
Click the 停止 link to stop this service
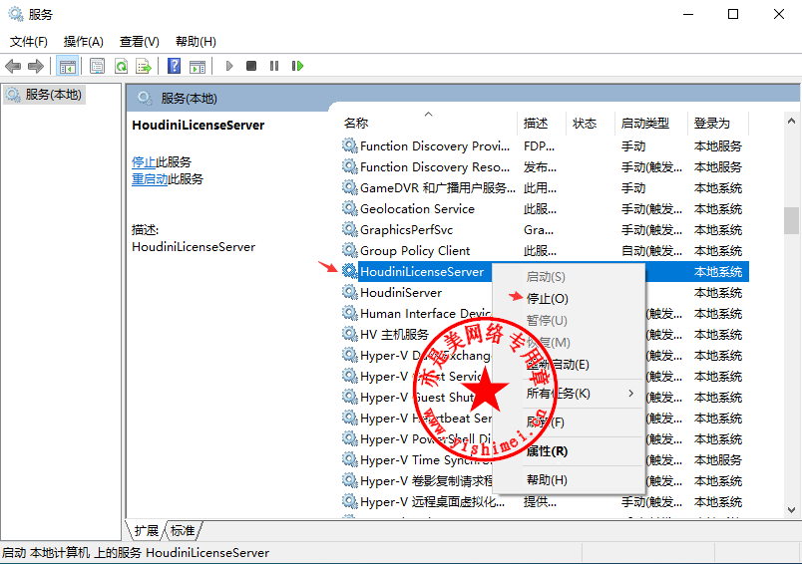point(144,162)
